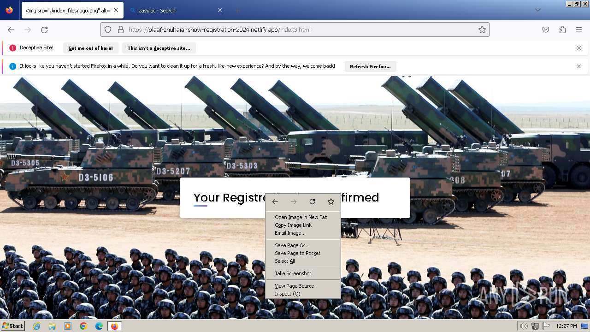
Task: Open Save to Pocket toolbar icon
Action: tap(546, 30)
